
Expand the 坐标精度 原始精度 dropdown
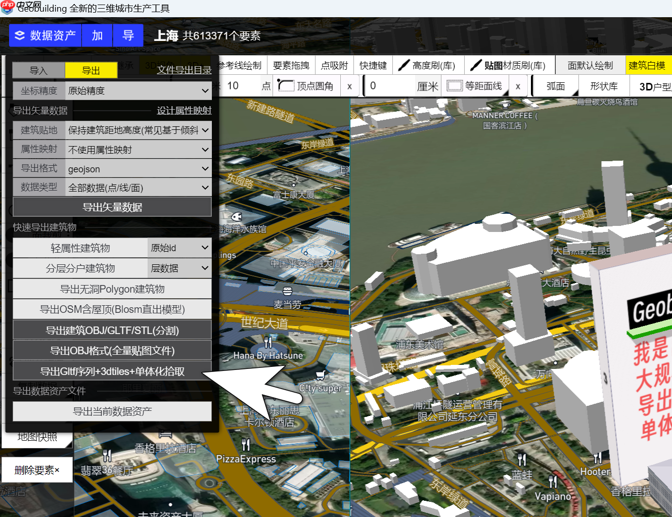(138, 90)
